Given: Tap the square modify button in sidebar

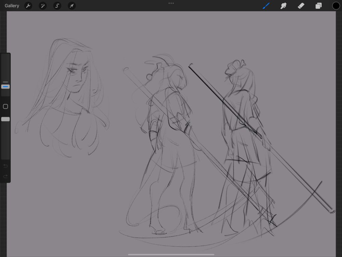Looking at the screenshot, I should click(x=5, y=107).
